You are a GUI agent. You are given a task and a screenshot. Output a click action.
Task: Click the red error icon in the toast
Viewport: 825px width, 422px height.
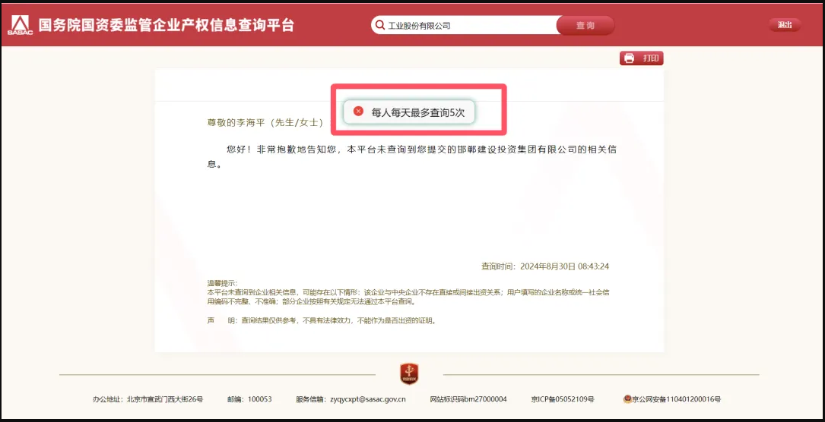[x=358, y=112]
